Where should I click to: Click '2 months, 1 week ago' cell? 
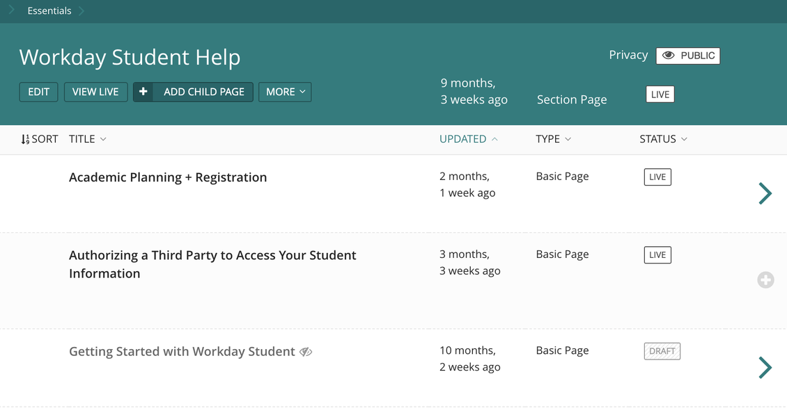tap(467, 184)
